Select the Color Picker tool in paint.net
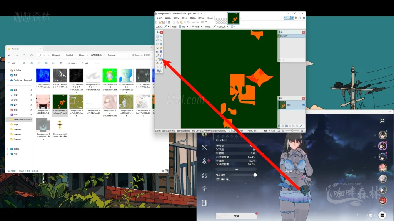This screenshot has height=221, width=394. tap(161, 59)
